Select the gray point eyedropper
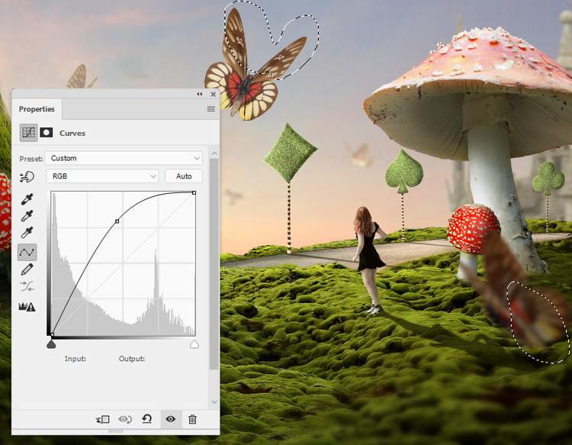The image size is (572, 445). 27,216
